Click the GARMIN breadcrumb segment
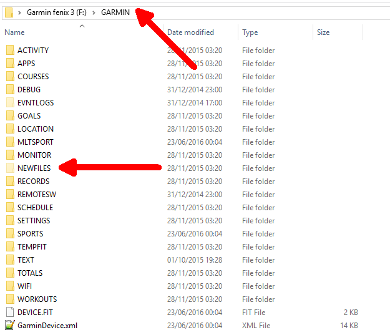390x335 pixels. click(115, 12)
